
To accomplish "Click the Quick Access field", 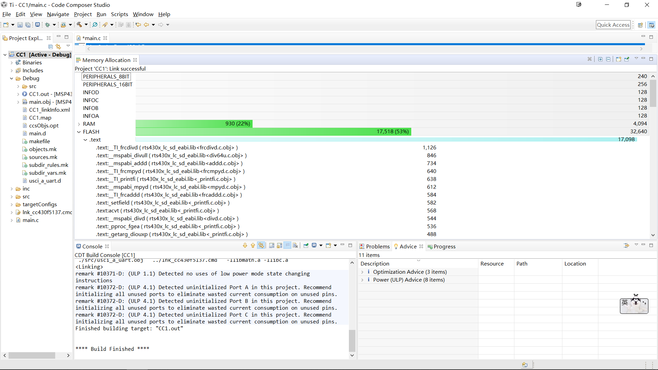I will 613,25.
